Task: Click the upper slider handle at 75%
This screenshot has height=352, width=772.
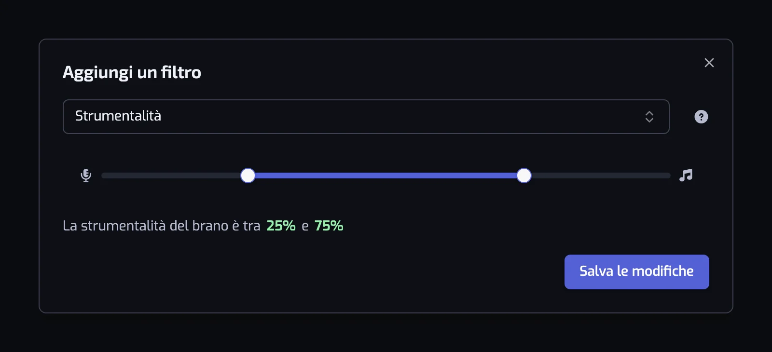Action: pos(524,176)
